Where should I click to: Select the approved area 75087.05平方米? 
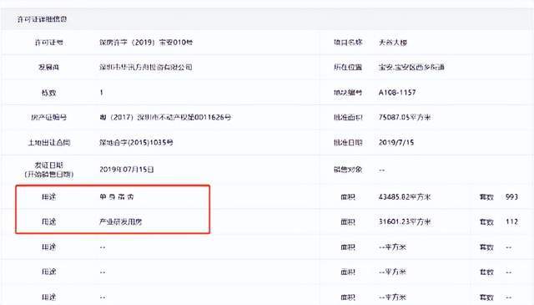(x=405, y=117)
